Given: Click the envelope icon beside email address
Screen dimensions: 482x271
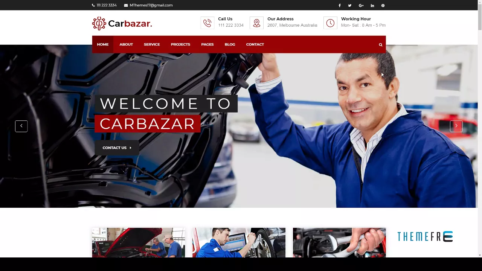Looking at the screenshot, I should [x=126, y=5].
